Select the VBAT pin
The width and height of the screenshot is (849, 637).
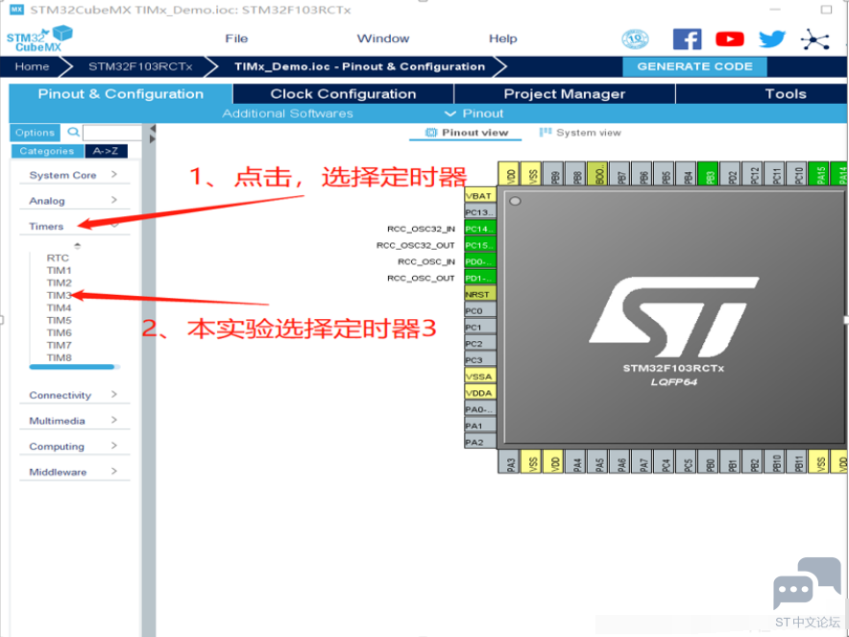[x=480, y=196]
